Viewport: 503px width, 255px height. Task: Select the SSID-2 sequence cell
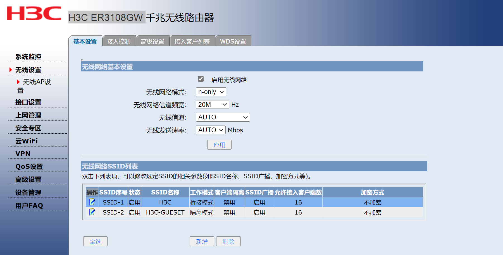point(113,212)
